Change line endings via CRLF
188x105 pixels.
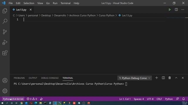pos(159,99)
